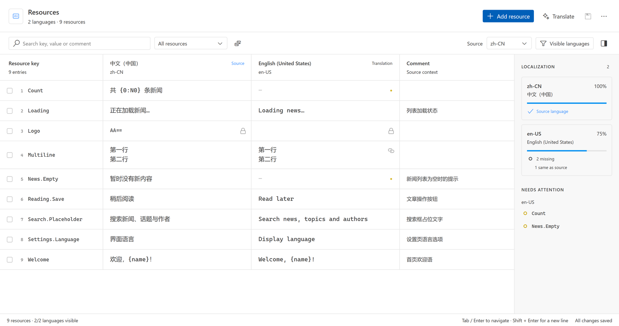Select the Loading row checkbox
Viewport: 619px width, 326px height.
[x=10, y=111]
